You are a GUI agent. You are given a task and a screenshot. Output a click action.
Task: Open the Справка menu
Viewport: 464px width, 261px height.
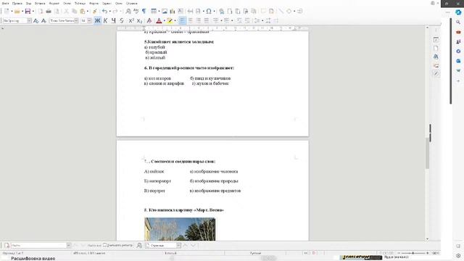point(131,3)
